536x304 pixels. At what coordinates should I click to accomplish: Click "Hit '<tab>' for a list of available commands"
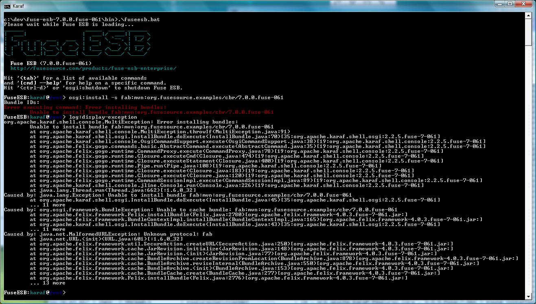pos(75,78)
